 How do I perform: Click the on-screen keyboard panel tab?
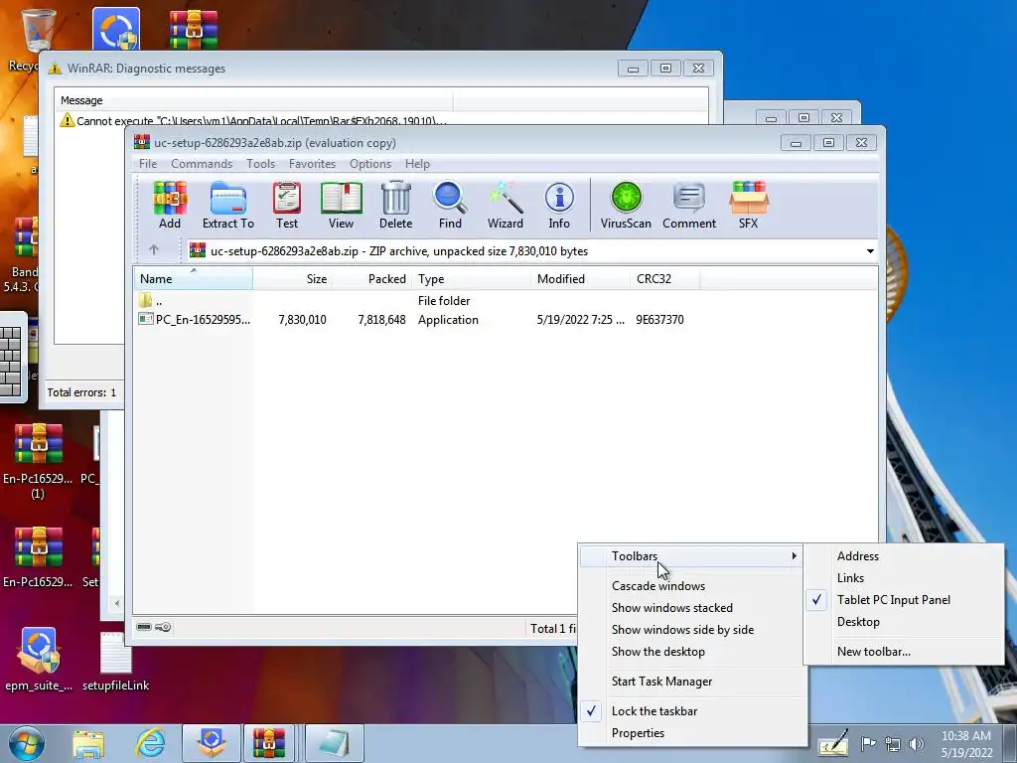click(x=13, y=358)
